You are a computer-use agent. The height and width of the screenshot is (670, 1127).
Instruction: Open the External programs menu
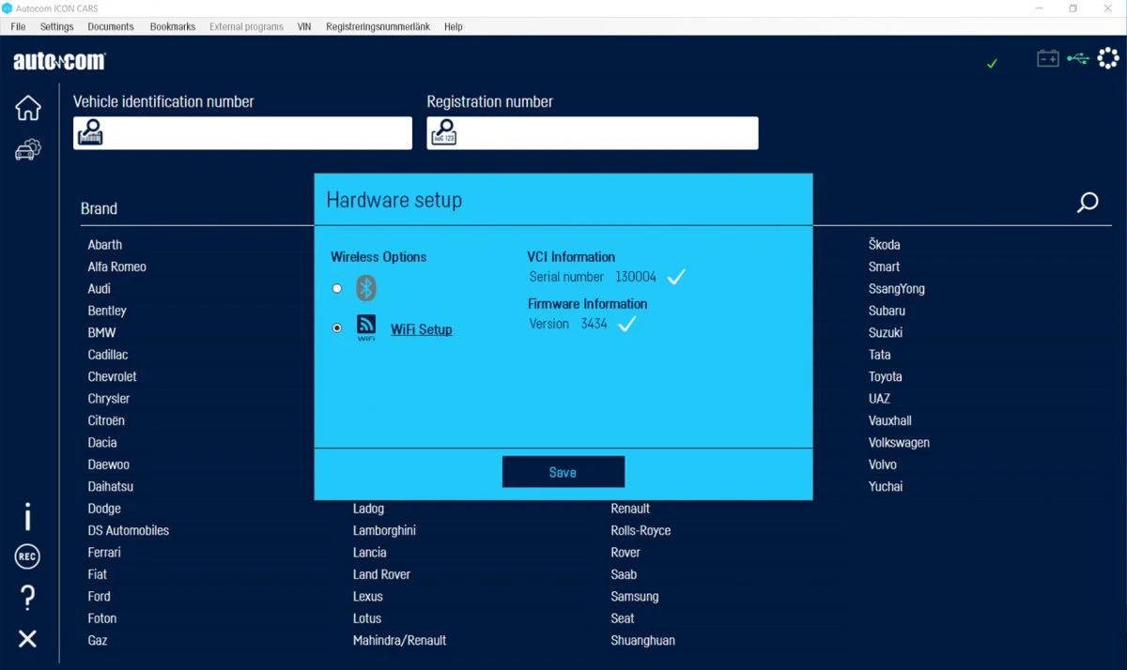246,26
